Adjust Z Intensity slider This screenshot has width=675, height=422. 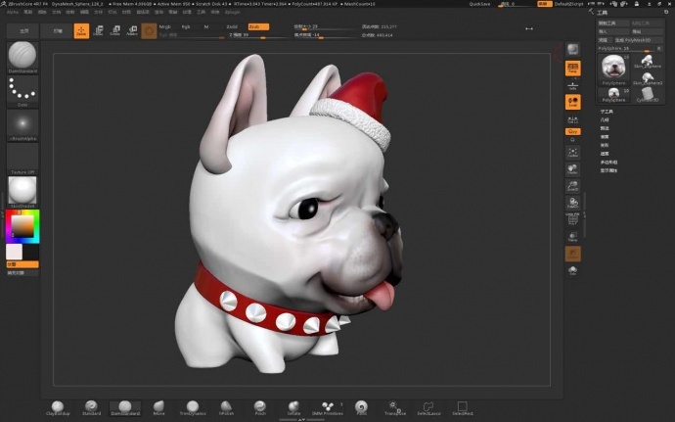coord(258,35)
